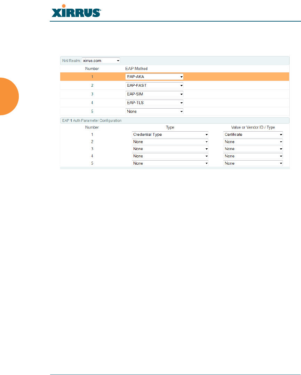301x375 pixels.
Task: Click the Type column header
Action: click(x=170, y=127)
